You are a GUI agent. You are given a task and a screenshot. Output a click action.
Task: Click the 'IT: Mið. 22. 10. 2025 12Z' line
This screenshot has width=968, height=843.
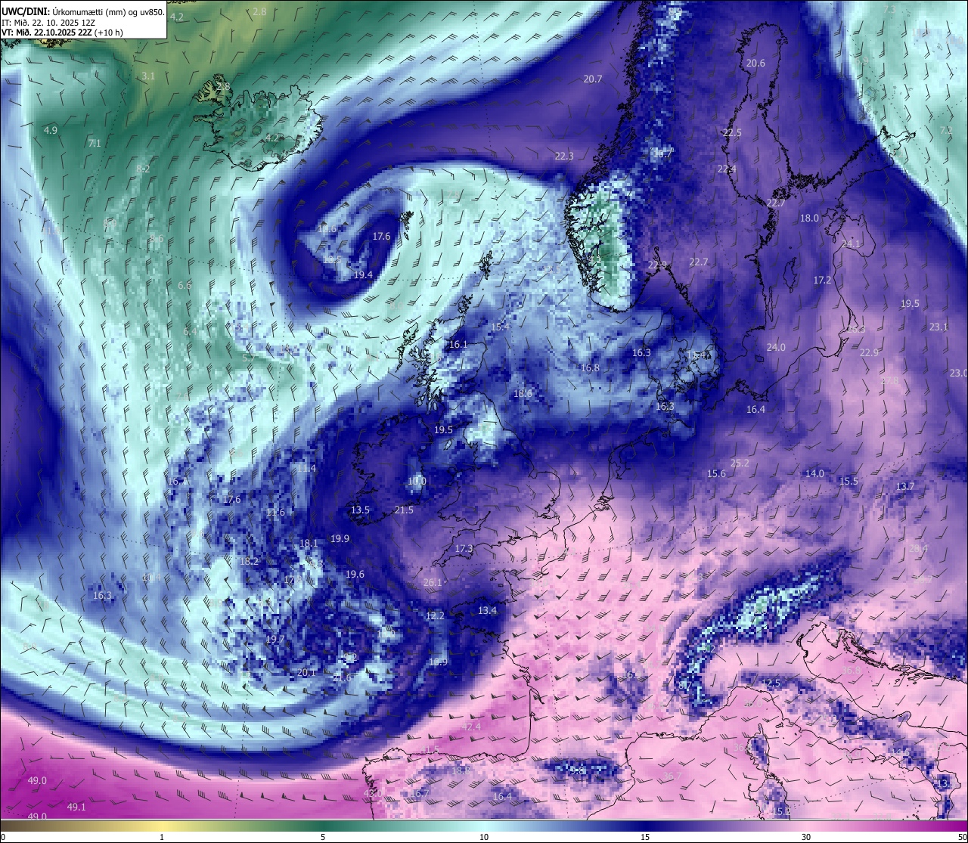[x=49, y=23]
